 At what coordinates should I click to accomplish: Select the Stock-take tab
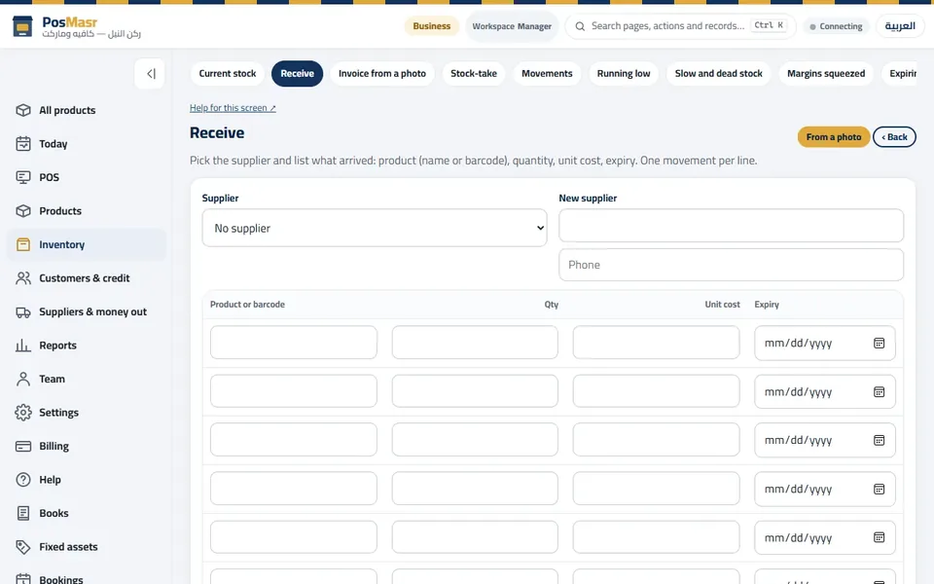(x=474, y=73)
